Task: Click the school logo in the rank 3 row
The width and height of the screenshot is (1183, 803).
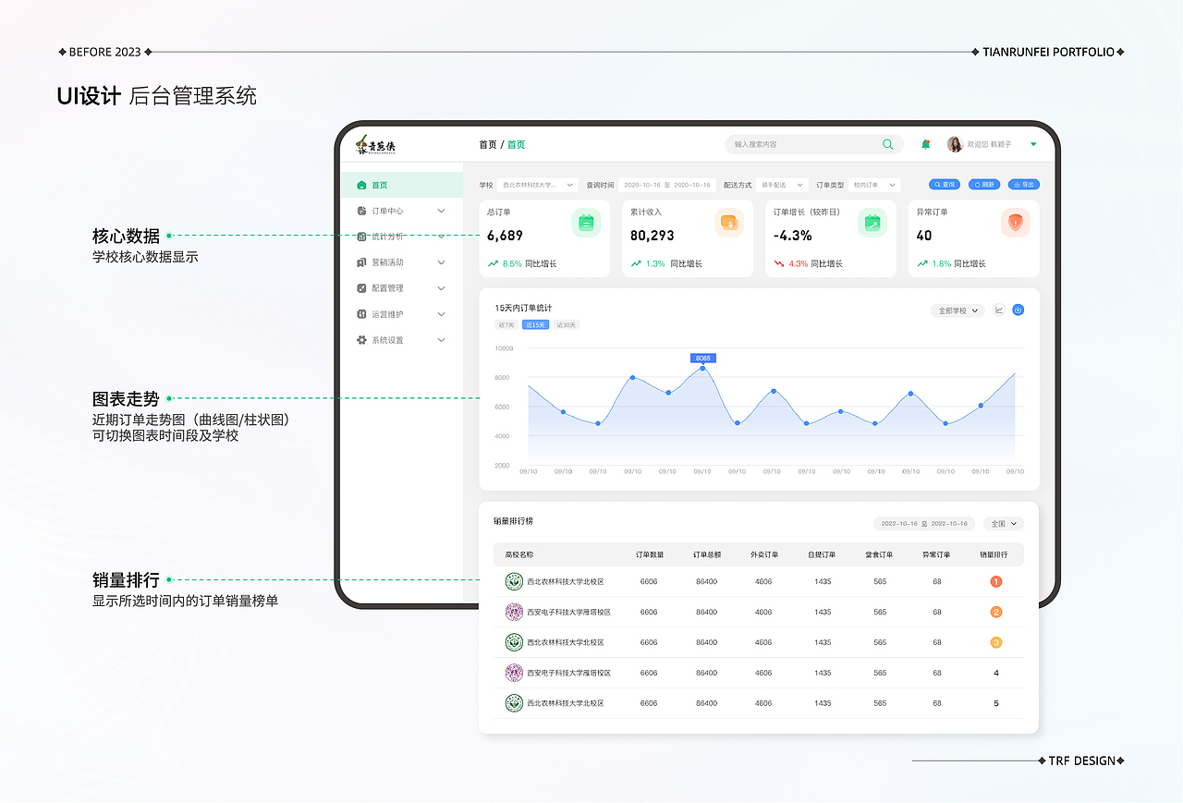Action: pyautogui.click(x=514, y=642)
